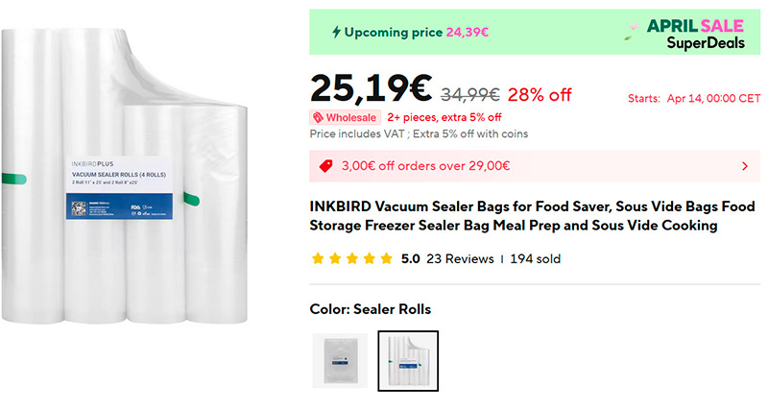Click the first yellow rating star
This screenshot has width=768, height=411.
point(318,259)
